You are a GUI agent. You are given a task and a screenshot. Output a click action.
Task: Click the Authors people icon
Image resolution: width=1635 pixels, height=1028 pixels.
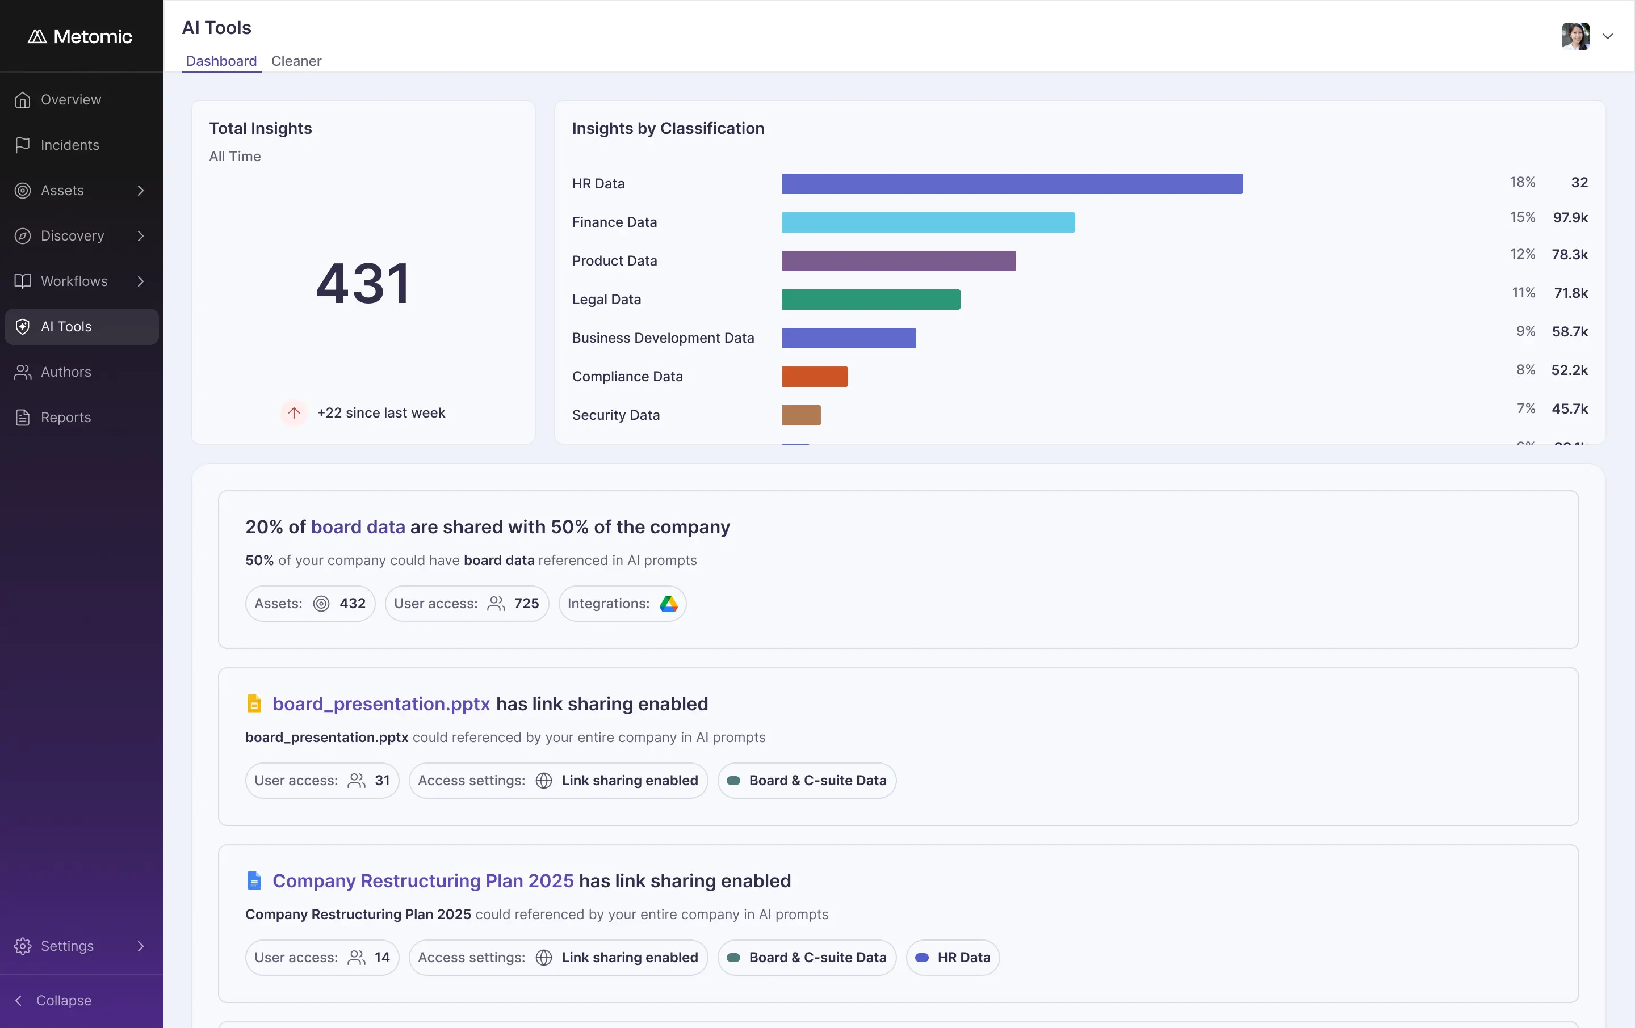(x=23, y=372)
